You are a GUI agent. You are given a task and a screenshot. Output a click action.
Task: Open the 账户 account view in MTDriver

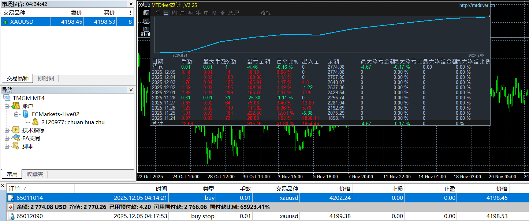pos(234,13)
